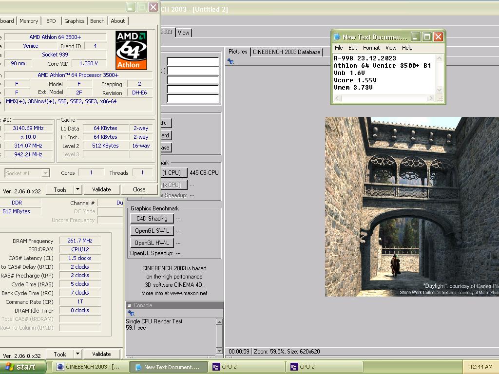Open the Help menu in Notepad
499x374 pixels.
407,48
